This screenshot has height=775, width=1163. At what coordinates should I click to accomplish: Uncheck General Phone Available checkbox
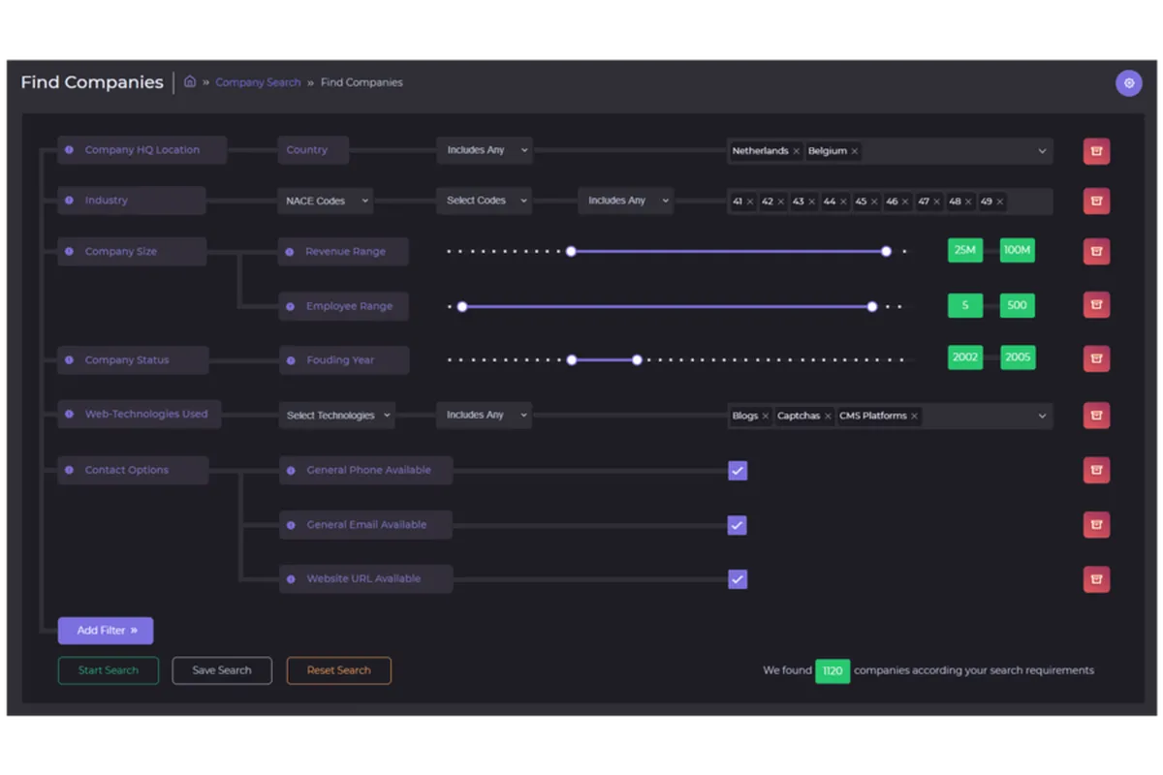pos(738,471)
